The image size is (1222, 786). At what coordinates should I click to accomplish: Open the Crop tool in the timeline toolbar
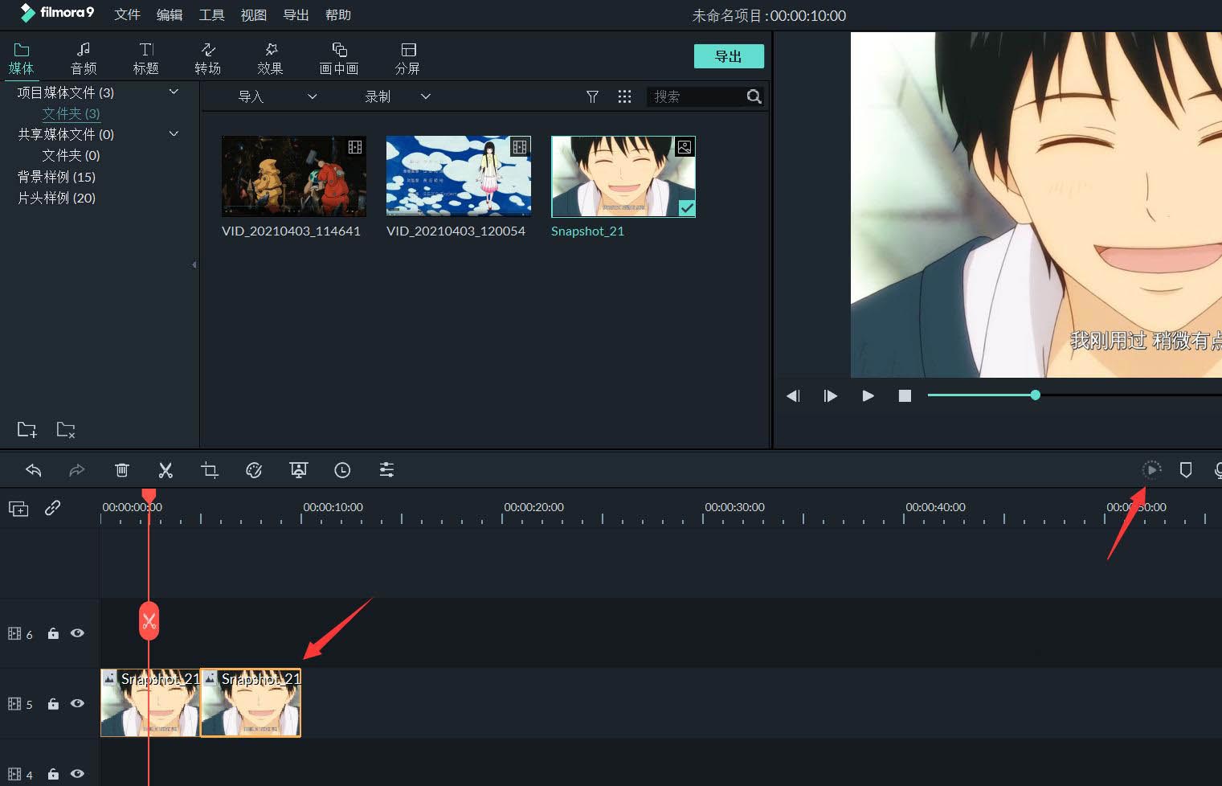(x=210, y=469)
